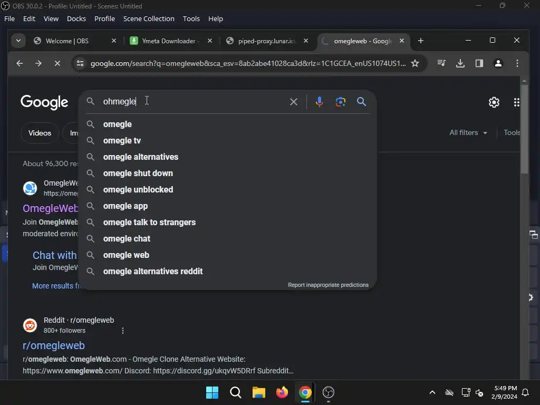Open the Chrome side panel

[479, 63]
